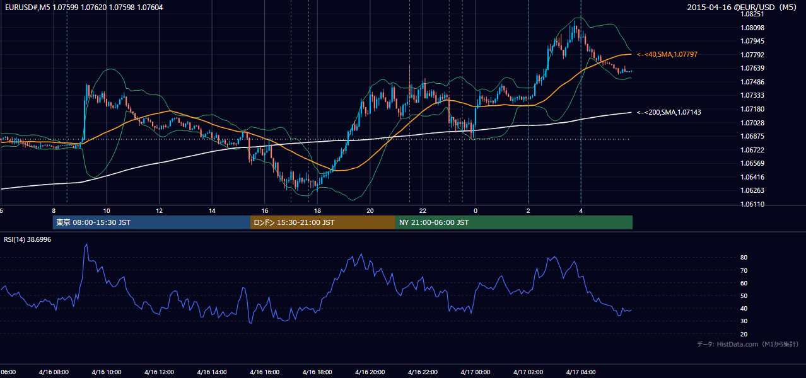Click the 4/17 00:00 date label
806x378 pixels.
pyautogui.click(x=476, y=372)
